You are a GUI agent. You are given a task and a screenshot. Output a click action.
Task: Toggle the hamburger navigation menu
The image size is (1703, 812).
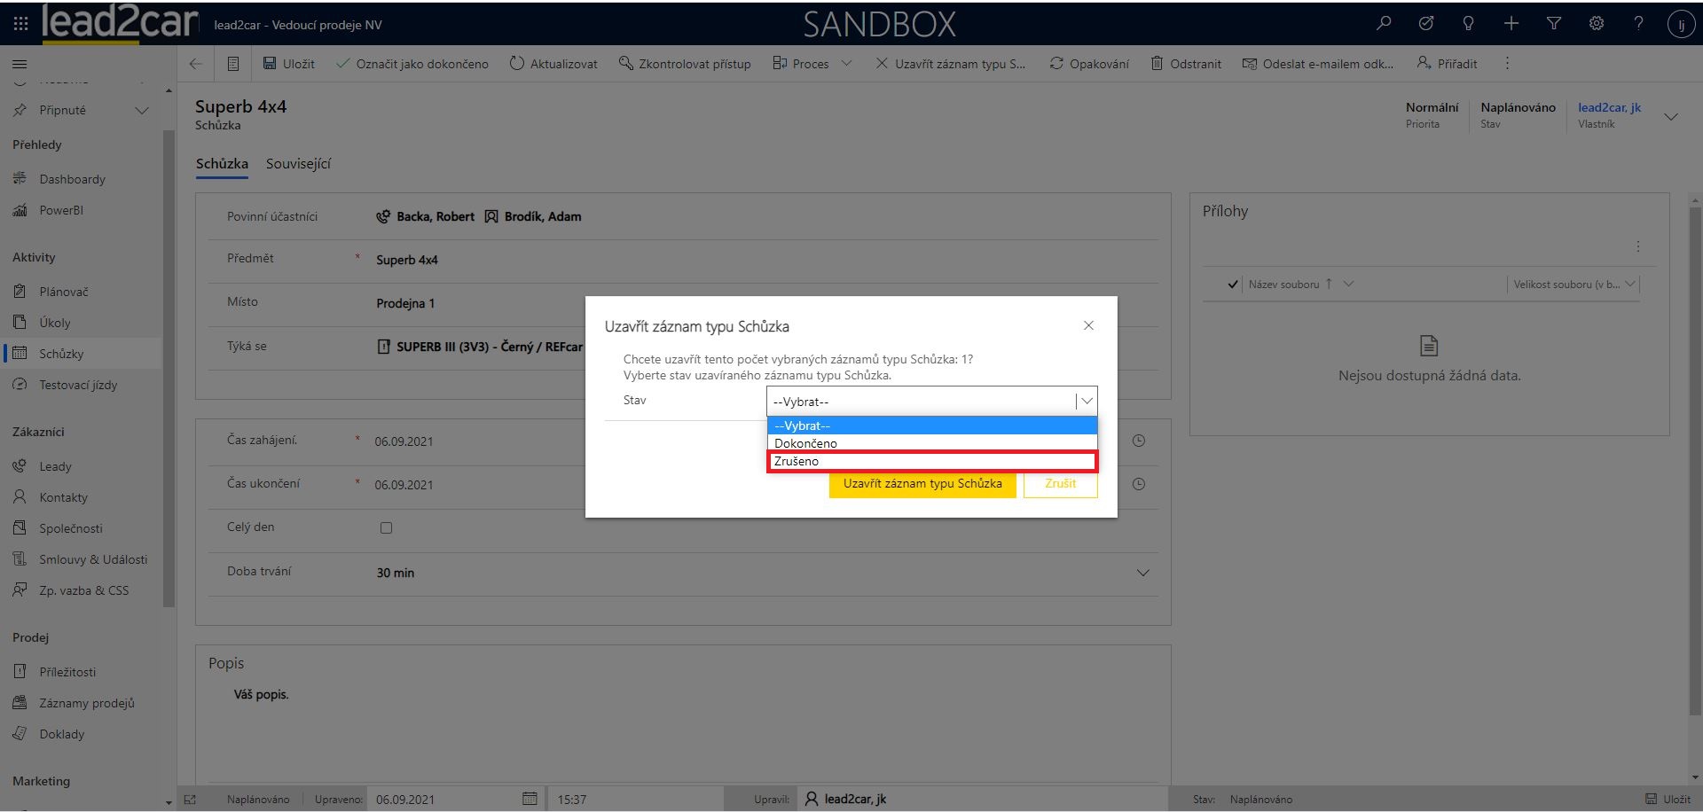pyautogui.click(x=20, y=64)
